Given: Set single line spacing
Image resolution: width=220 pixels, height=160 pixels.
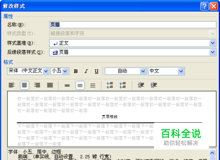Looking at the screenshot, I should [67, 85].
